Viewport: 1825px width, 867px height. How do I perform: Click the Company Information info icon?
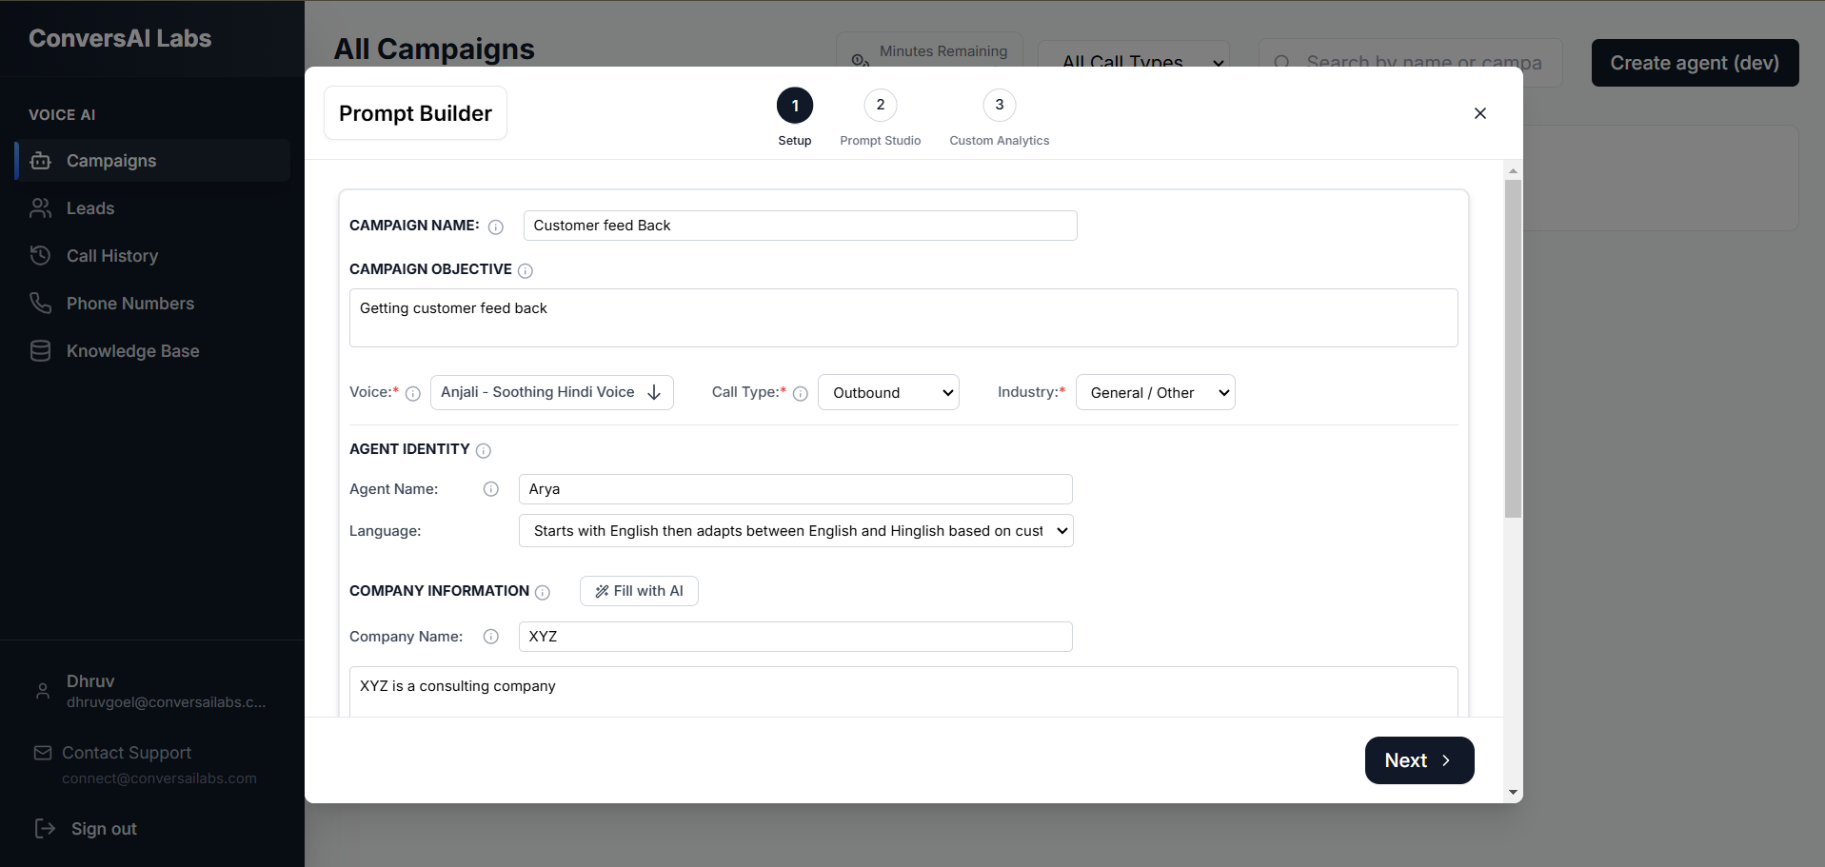tap(543, 592)
